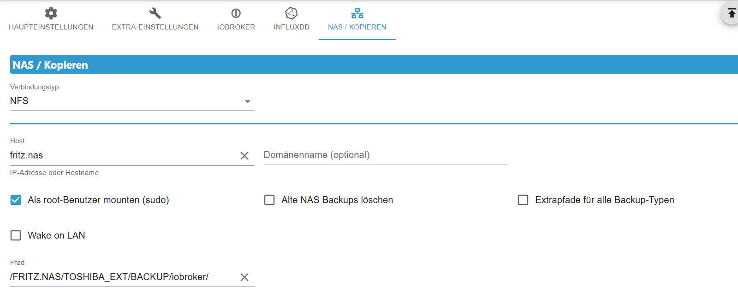Click the ioBroker logo icon
Image resolution: width=738 pixels, height=298 pixels.
pos(236,13)
